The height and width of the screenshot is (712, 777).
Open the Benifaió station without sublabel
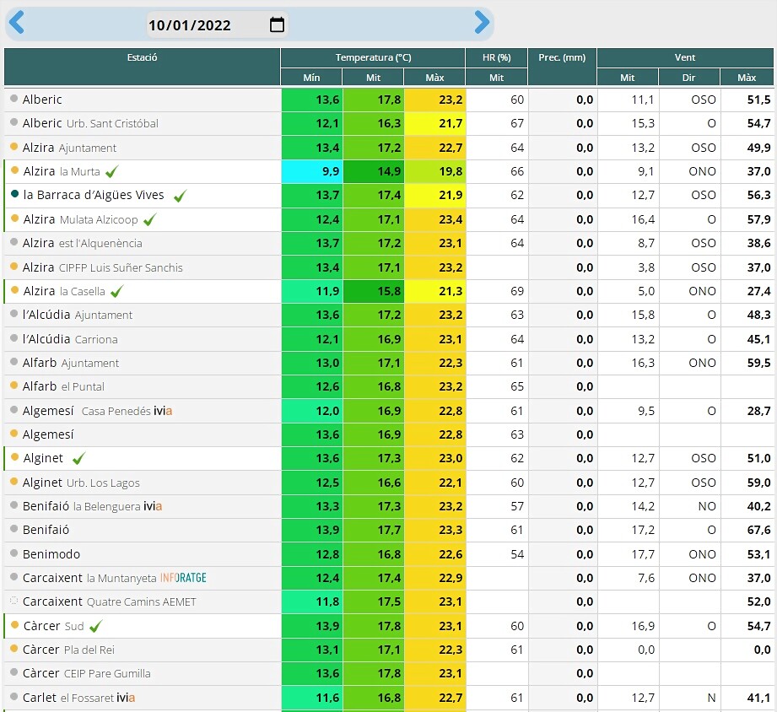[x=389, y=530]
